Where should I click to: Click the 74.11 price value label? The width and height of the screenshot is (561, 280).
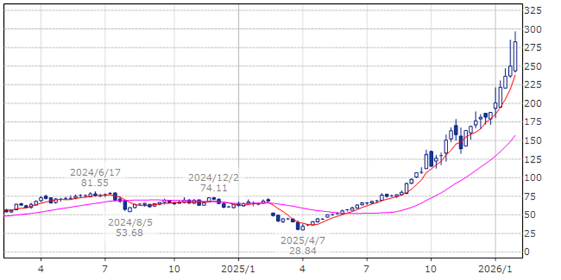tap(214, 188)
